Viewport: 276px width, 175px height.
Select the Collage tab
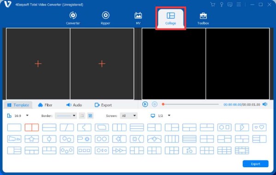[x=171, y=18]
